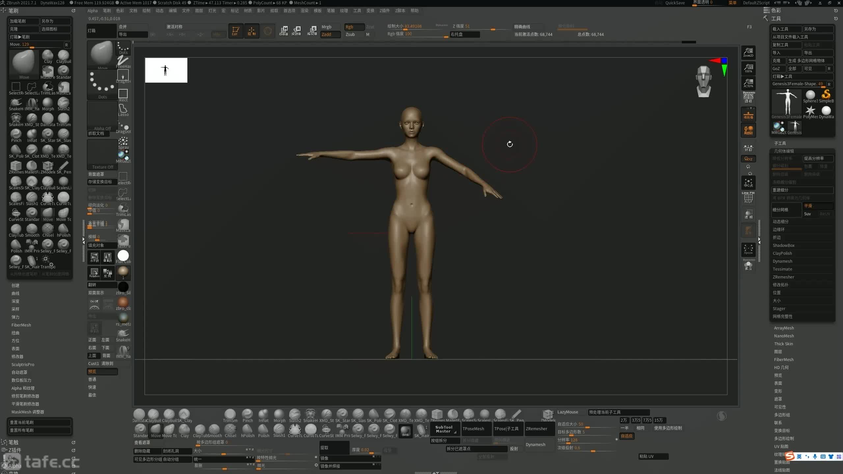Viewport: 843px width, 474px height.
Task: Expand the Thick Skin subpalette
Action: pyautogui.click(x=783, y=344)
